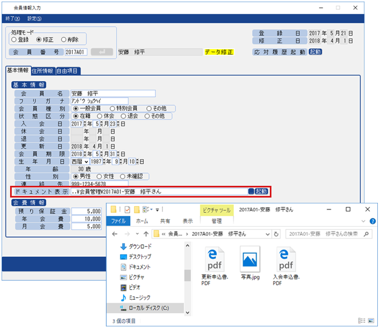Open the 管理 picture tools tab

coord(217,221)
